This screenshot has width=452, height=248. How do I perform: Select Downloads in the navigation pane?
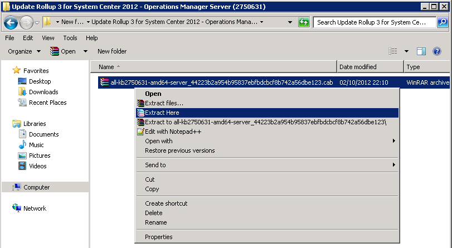(x=43, y=92)
